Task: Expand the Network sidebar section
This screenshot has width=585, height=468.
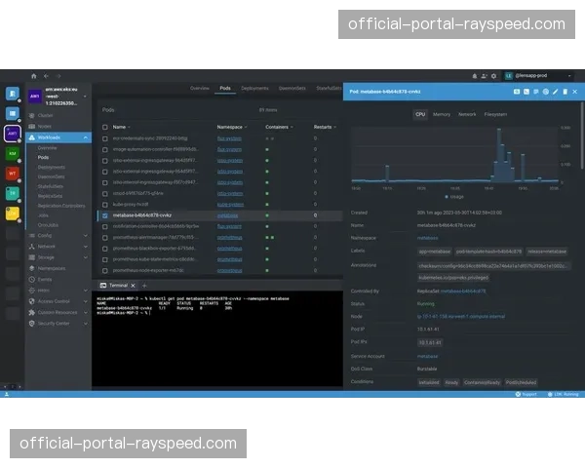Action: [x=86, y=247]
